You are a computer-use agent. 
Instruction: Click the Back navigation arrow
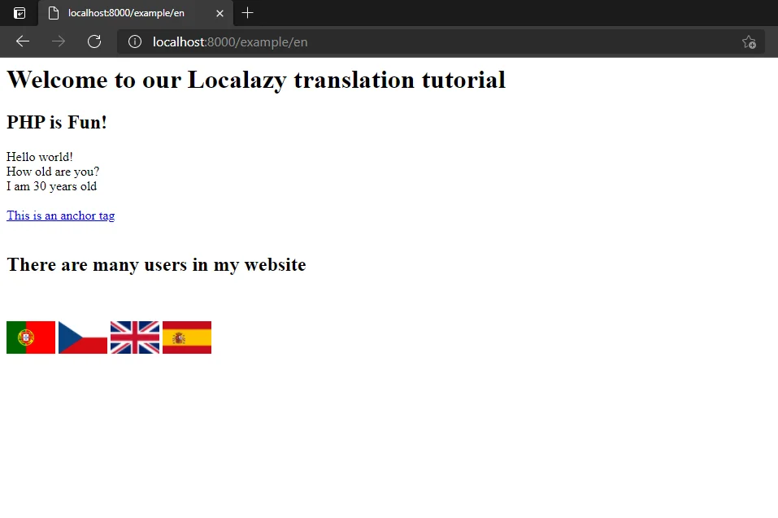22,41
